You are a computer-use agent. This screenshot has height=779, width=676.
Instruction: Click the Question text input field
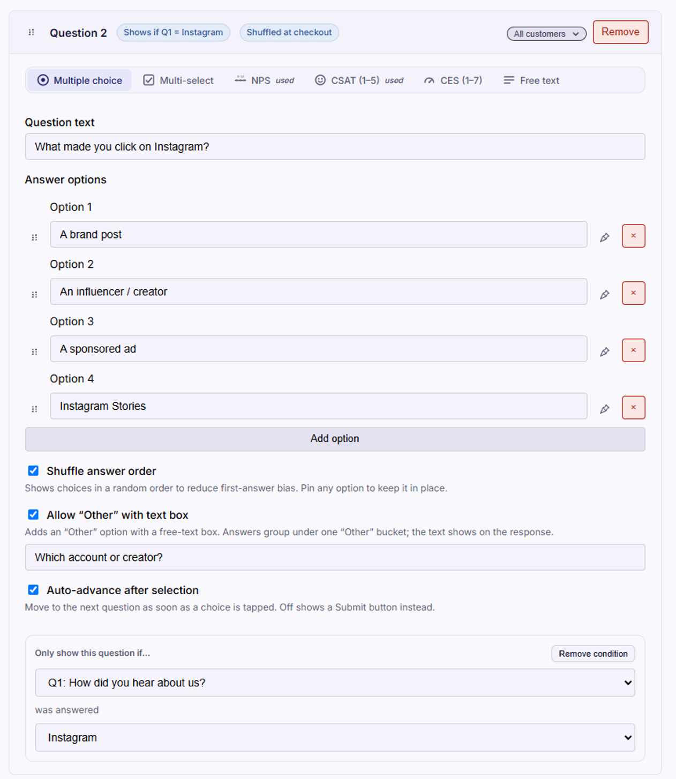335,147
